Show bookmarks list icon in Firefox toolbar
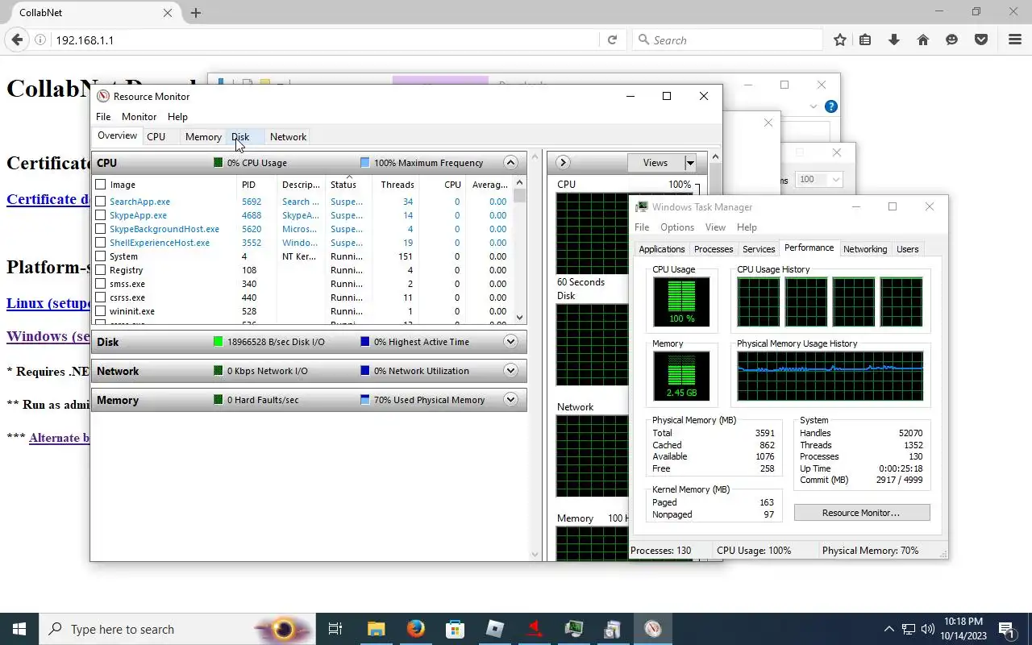1032x645 pixels. (x=865, y=40)
